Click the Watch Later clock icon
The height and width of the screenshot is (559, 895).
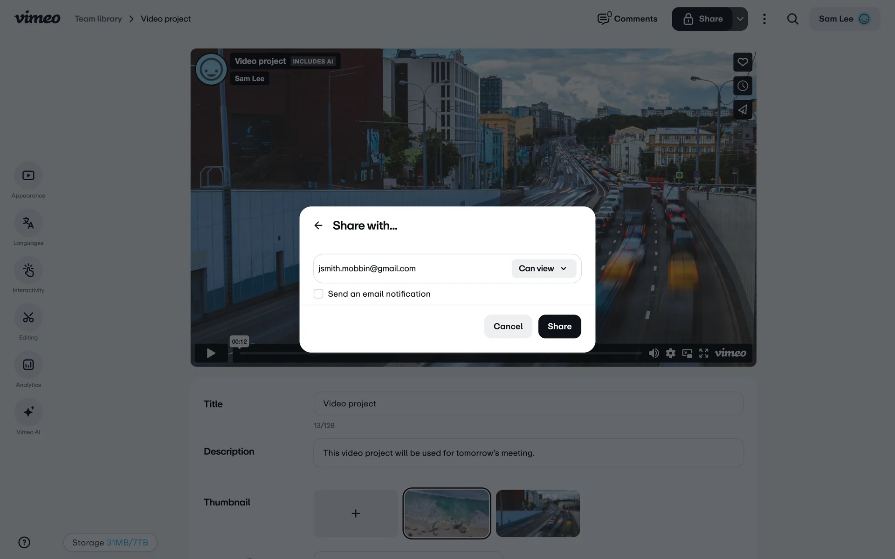tap(743, 86)
